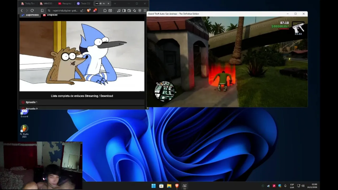Open FL Studio 2025 desktop shortcut
338x190 pixels.
[x=24, y=131]
